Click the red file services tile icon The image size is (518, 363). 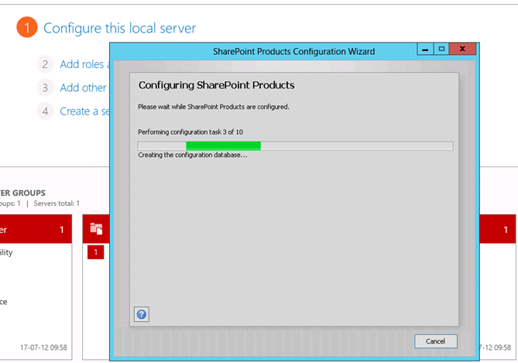[x=96, y=228]
